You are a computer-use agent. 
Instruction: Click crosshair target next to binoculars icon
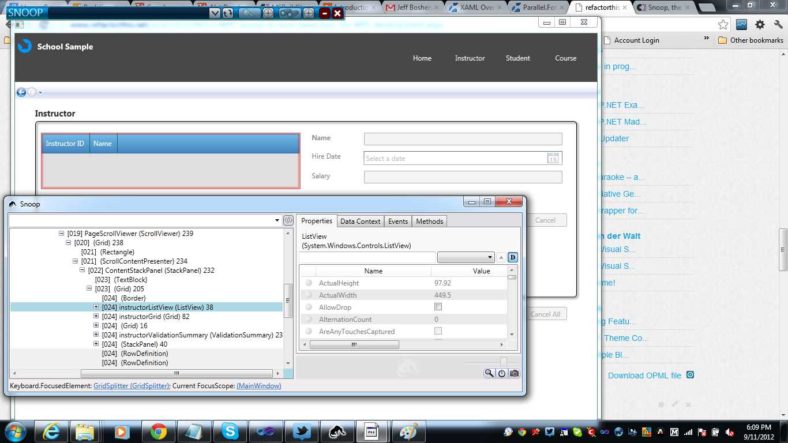[309, 13]
